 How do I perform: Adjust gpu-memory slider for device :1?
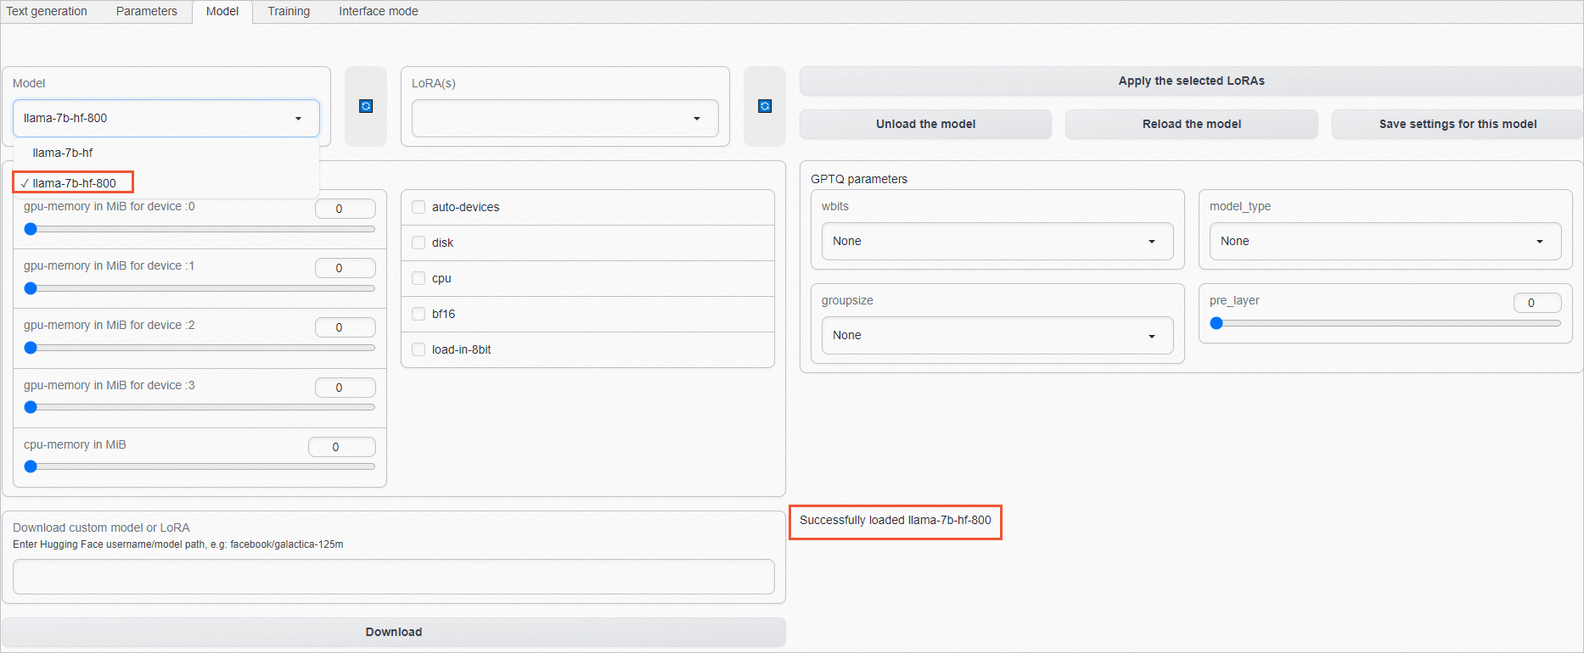coord(199,288)
